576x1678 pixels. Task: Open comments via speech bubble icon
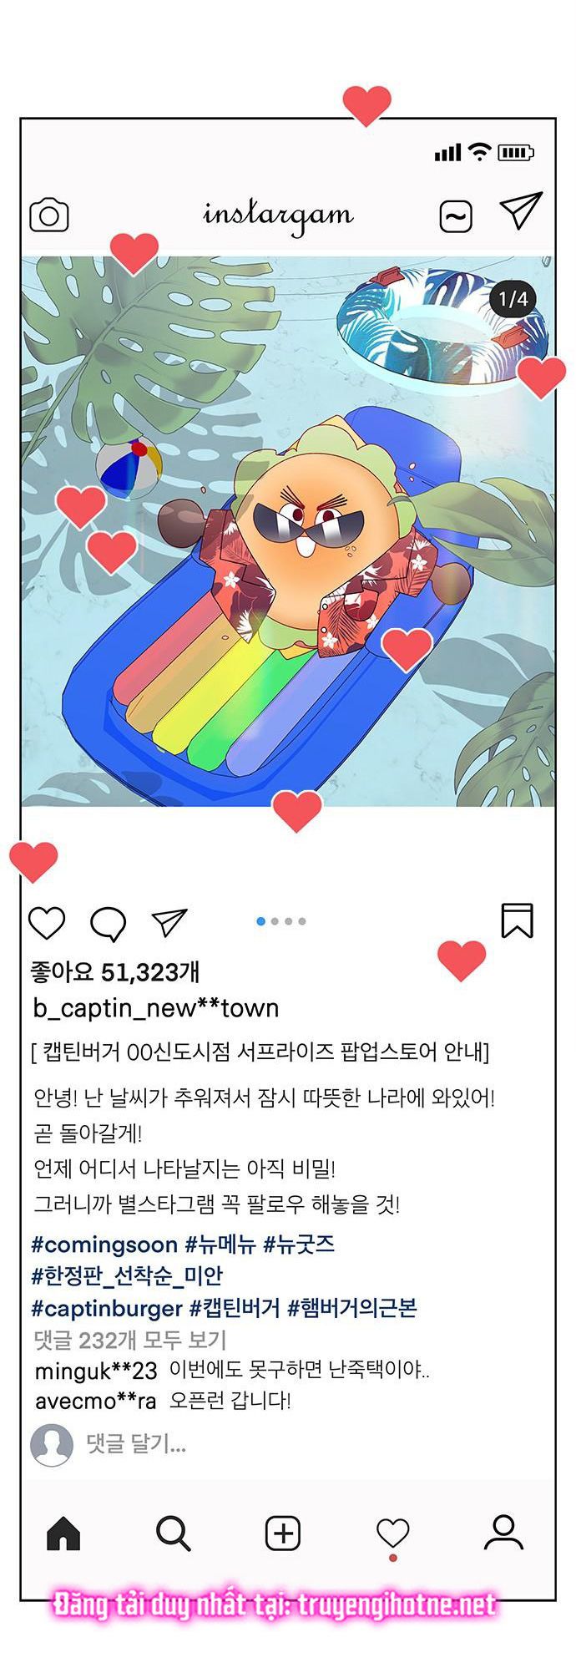pyautogui.click(x=109, y=924)
